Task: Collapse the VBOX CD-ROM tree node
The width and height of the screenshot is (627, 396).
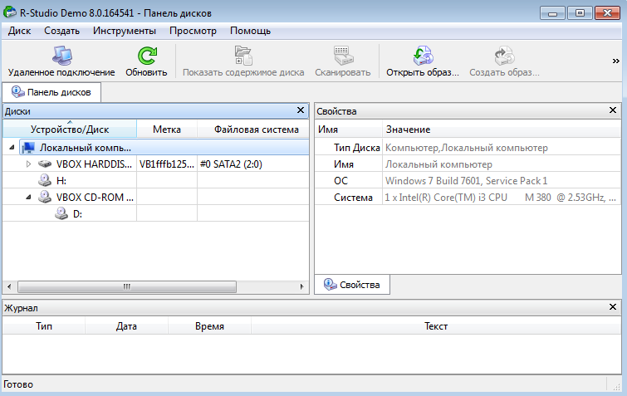Action: point(28,197)
